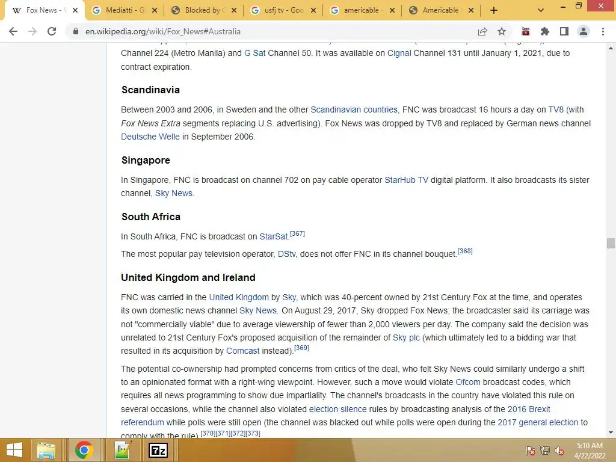Open the taskbar clock showing 5:10 AM
The image size is (616, 462).
(590, 451)
